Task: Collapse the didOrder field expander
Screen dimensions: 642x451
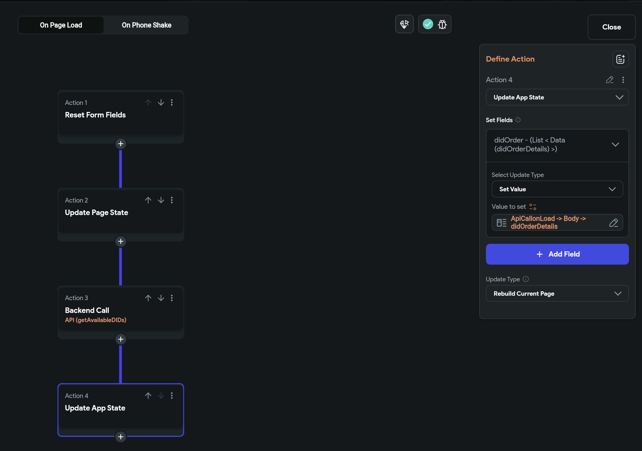Action: 615,145
